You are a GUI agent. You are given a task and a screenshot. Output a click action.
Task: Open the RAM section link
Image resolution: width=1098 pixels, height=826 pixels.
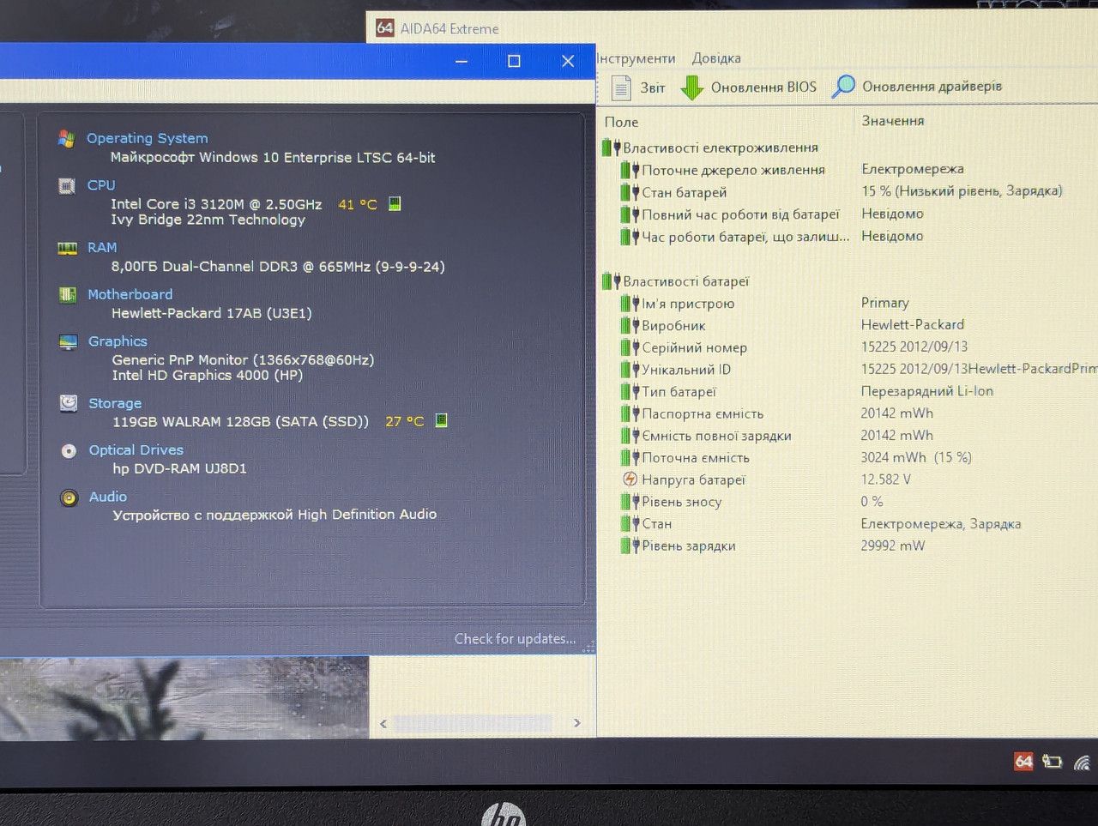102,248
